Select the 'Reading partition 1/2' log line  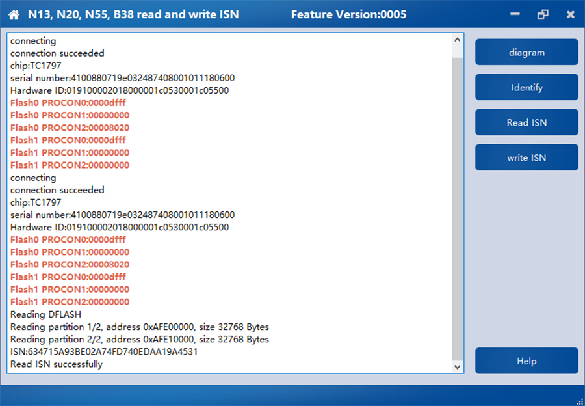[139, 327]
